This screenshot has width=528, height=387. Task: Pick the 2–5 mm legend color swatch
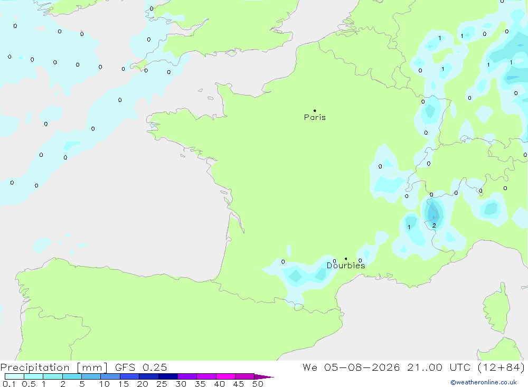pos(72,376)
